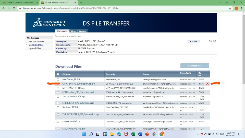Open Task View in taskbar

point(98,134)
